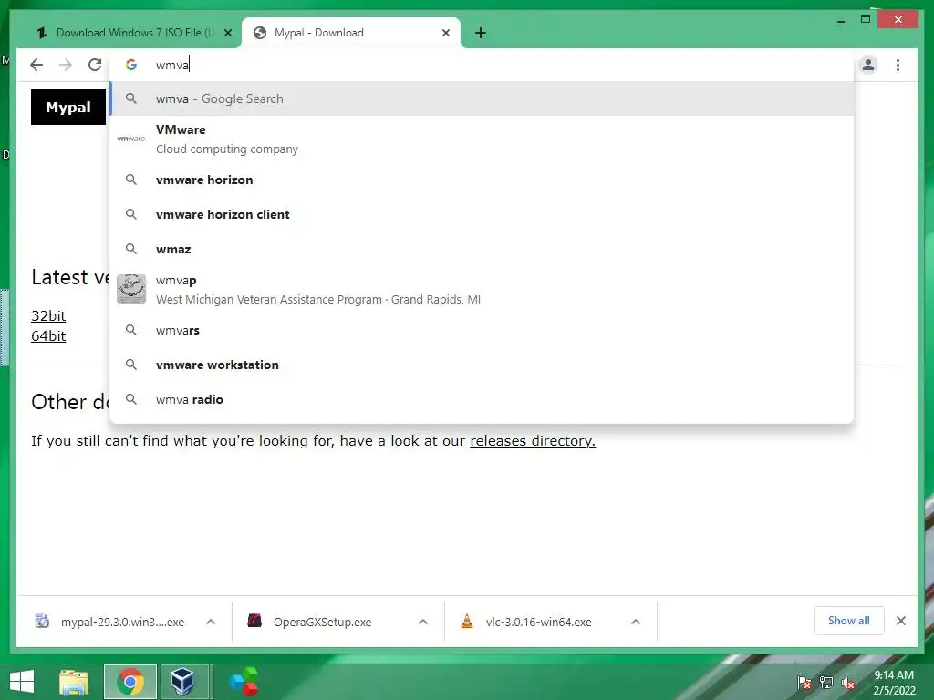Select the 'wmvars' suggestion

(482, 330)
